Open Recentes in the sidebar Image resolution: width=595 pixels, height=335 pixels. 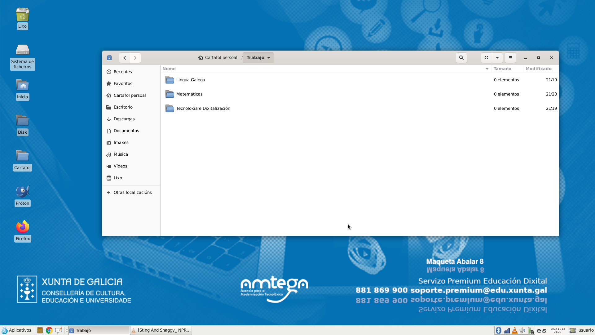click(x=123, y=72)
